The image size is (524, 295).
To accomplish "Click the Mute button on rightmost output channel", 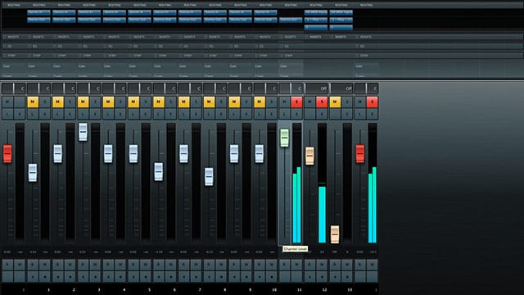I will (360, 102).
